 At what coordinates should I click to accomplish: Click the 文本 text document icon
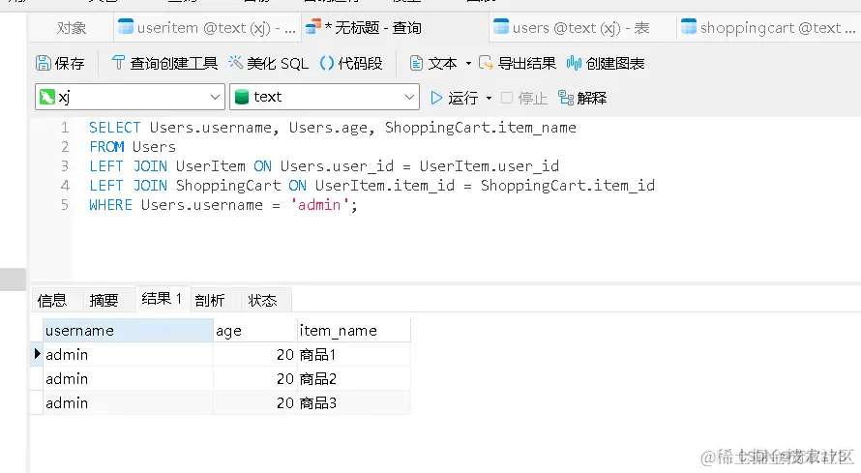pos(416,64)
